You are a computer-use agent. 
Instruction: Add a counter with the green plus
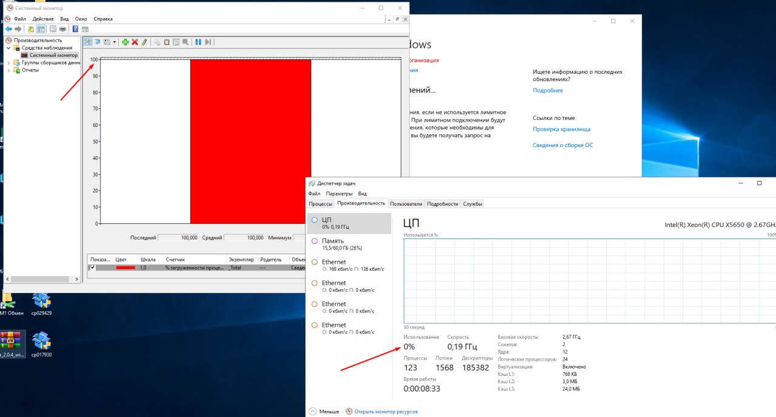[x=125, y=42]
